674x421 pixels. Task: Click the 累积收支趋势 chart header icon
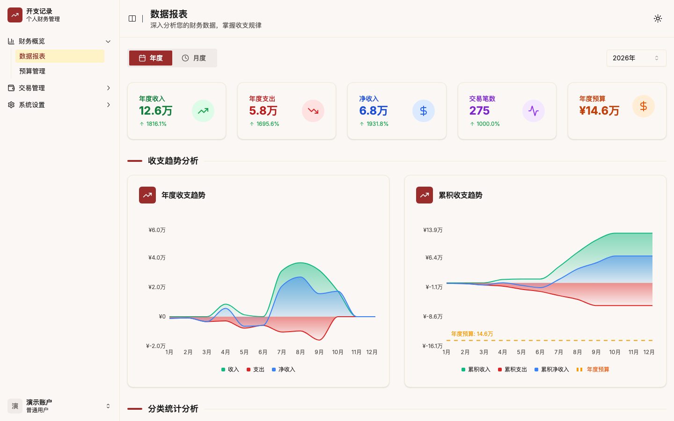[x=425, y=195]
